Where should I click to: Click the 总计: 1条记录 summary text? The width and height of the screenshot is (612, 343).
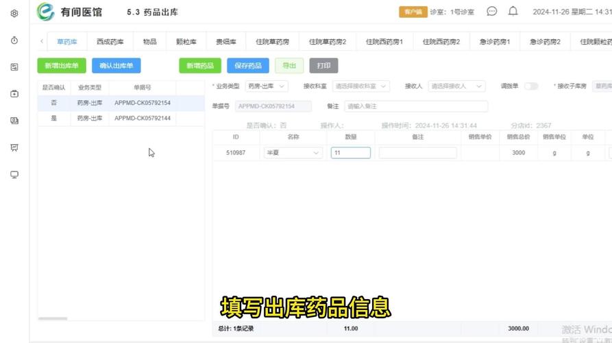[x=236, y=329]
